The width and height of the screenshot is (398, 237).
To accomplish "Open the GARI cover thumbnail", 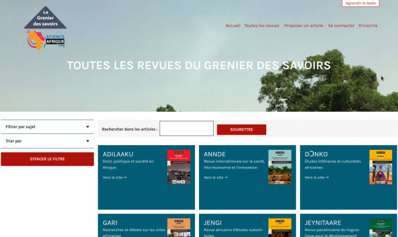I will pos(179,228).
